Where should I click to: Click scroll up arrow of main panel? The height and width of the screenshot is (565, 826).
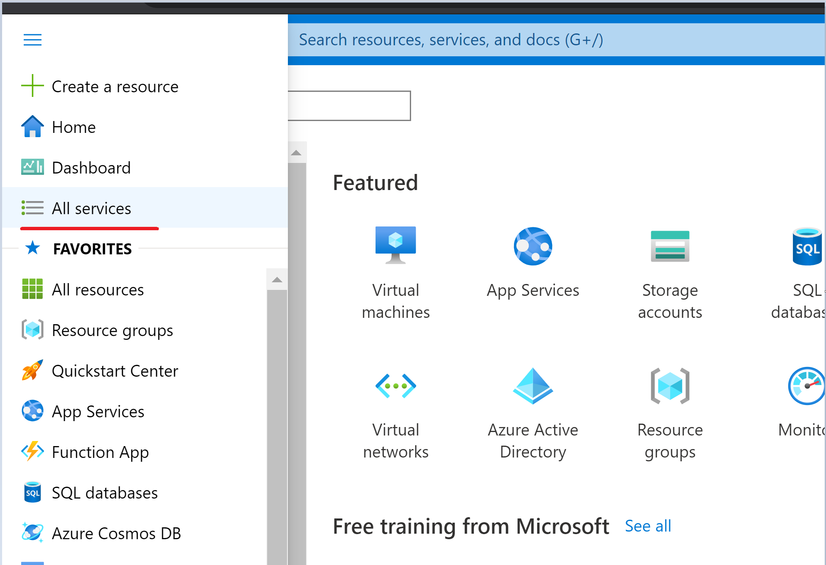pyautogui.click(x=296, y=153)
